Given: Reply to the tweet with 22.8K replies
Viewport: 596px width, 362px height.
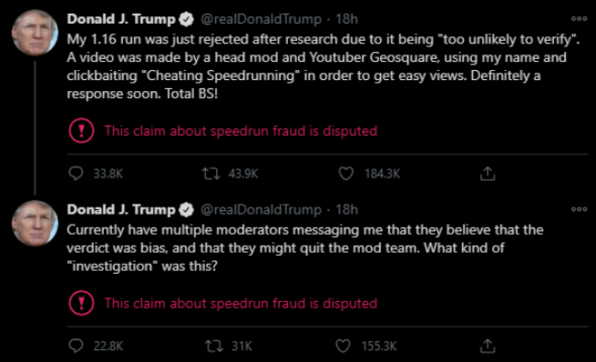Looking at the screenshot, I should point(76,346).
